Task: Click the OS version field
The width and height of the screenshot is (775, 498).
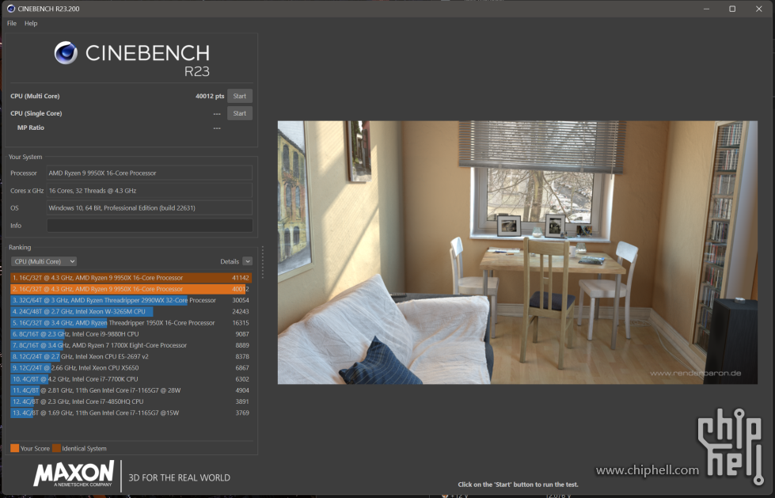Action: point(150,207)
